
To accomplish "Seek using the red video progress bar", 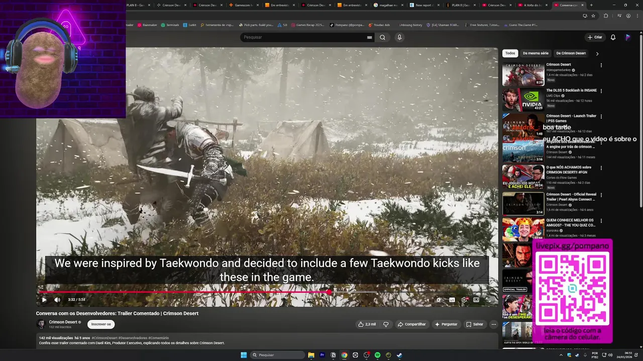I will (x=266, y=292).
